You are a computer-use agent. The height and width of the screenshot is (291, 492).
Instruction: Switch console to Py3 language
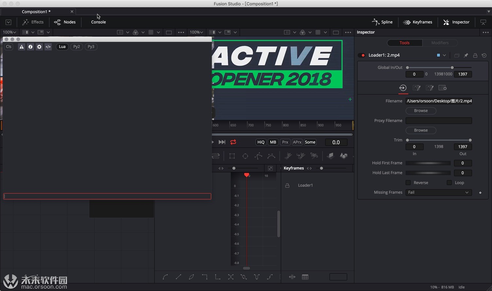[x=91, y=47]
